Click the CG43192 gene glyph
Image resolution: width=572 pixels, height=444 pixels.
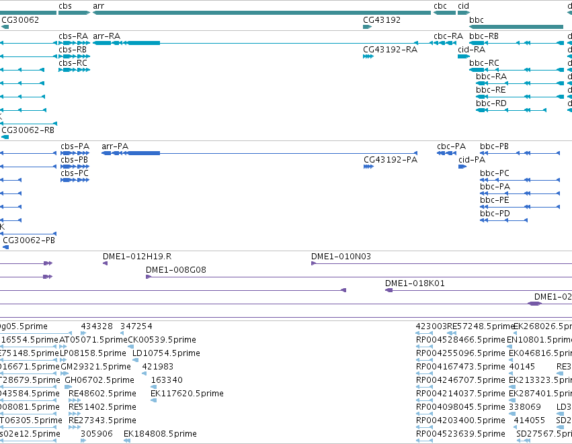(368, 27)
